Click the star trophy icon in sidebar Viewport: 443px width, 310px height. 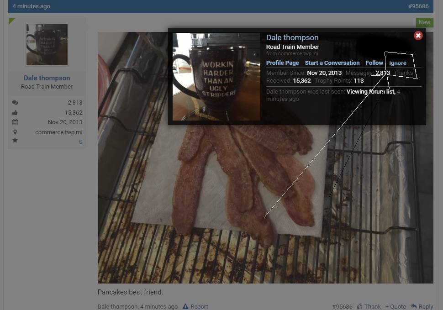(x=15, y=141)
